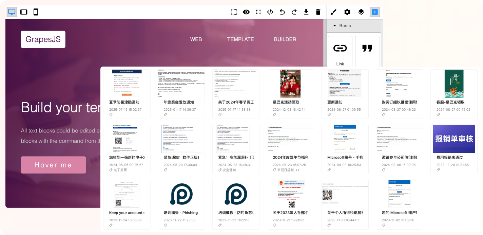483x235 pixels.
Task: Click the download import icon
Action: click(x=306, y=12)
